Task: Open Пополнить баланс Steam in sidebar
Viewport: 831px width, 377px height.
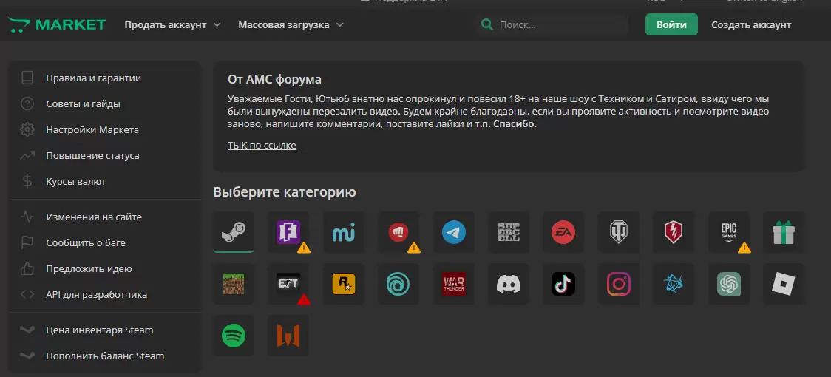Action: pyautogui.click(x=104, y=356)
